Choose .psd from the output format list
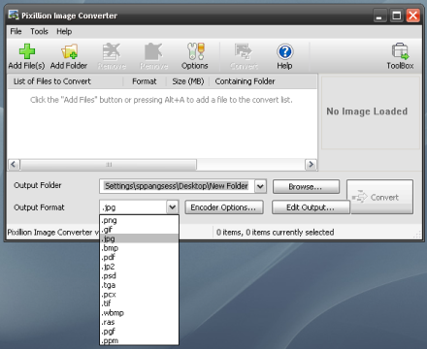Screen dimensions: 427x349 (139, 275)
